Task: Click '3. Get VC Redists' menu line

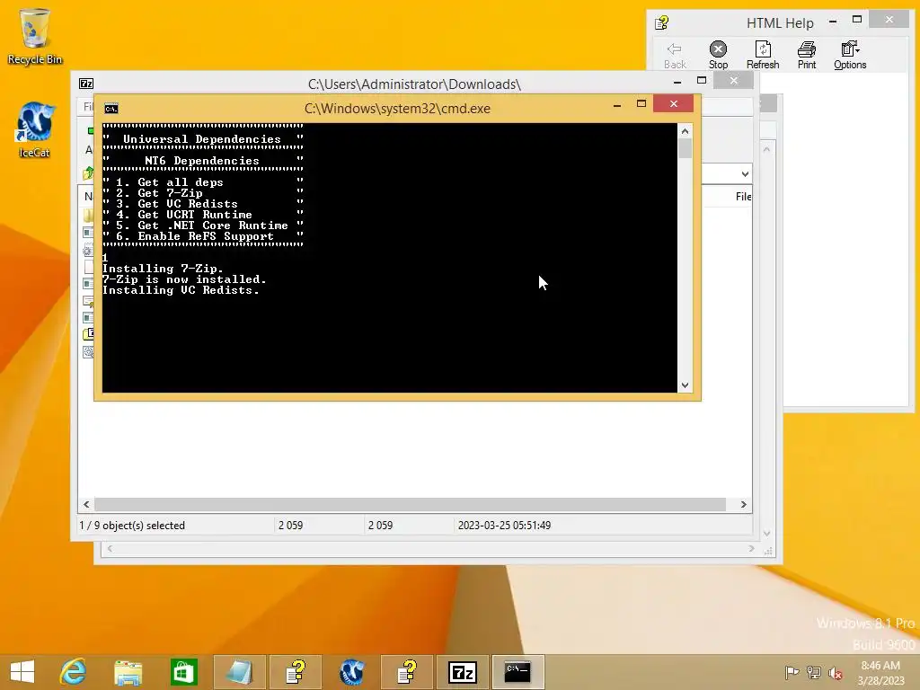Action: [177, 204]
